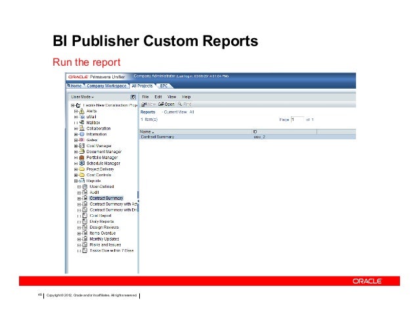This screenshot has width=419, height=324.
Task: Expand the Cost Controls tree node
Action: pos(76,175)
